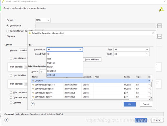Toggle the Write checksum checkbox
The width and height of the screenshot is (167, 126).
point(11,92)
